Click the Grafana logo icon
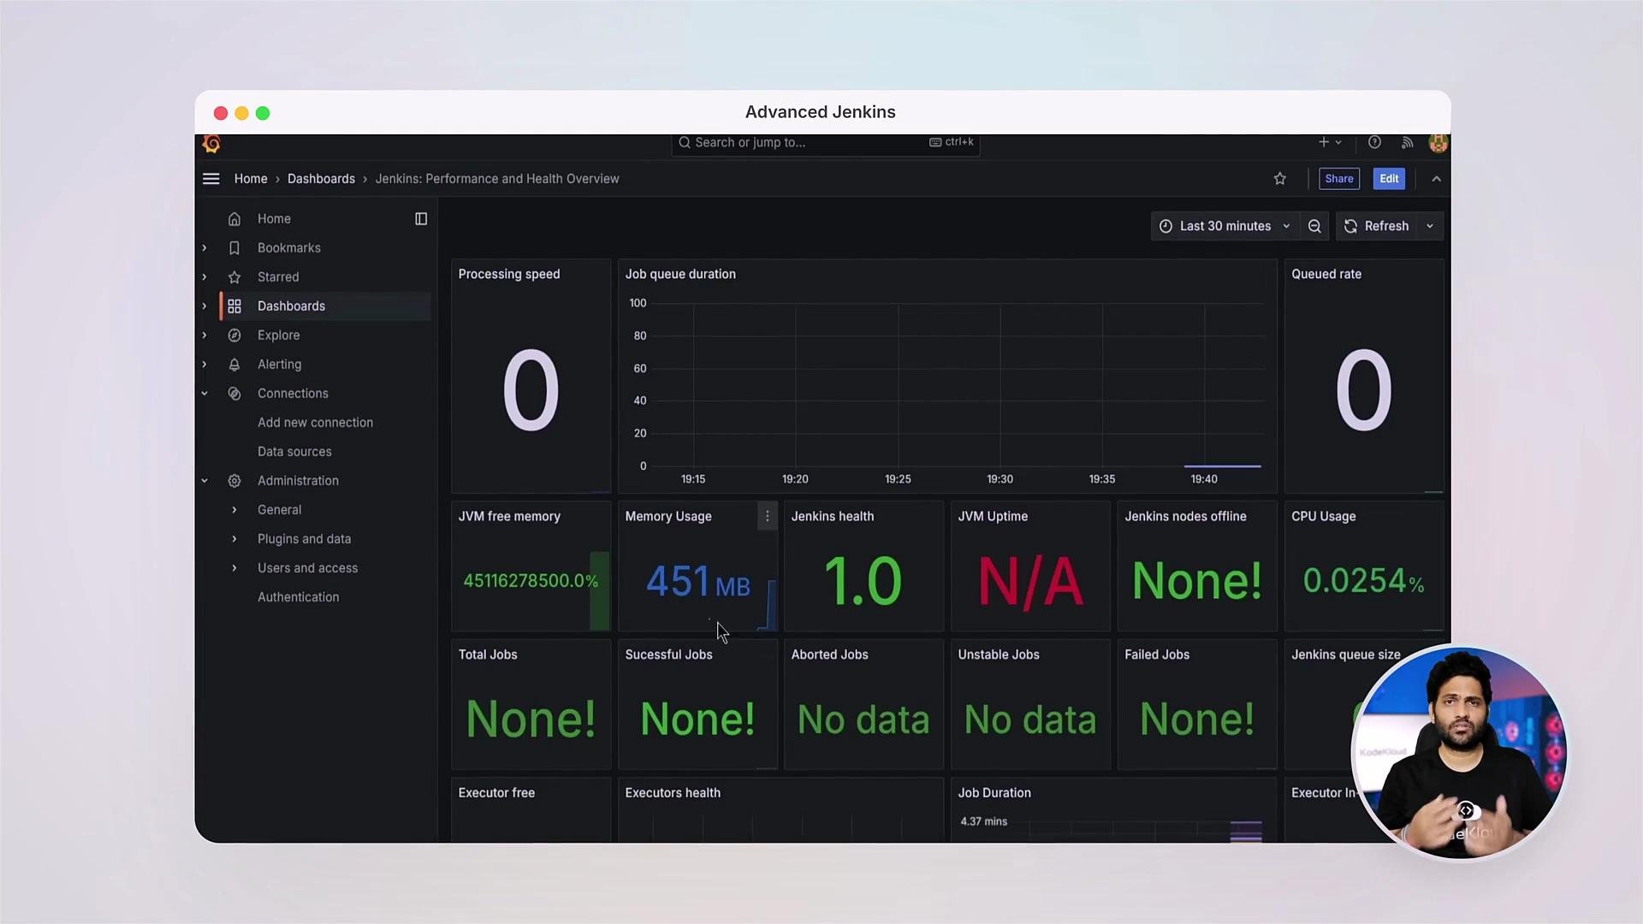Screen dimensions: 1643x924 (x=211, y=144)
